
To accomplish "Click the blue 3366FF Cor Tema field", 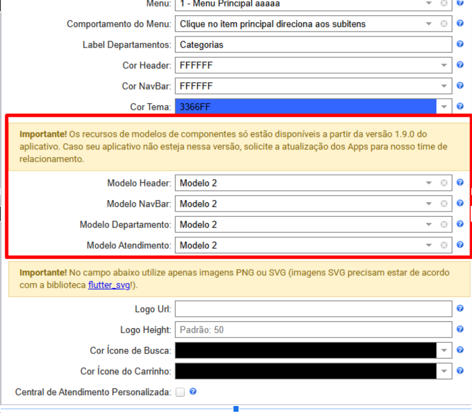I will [306, 106].
